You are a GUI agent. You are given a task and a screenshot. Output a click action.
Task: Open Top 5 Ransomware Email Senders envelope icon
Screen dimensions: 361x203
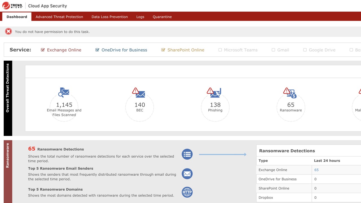point(187,174)
